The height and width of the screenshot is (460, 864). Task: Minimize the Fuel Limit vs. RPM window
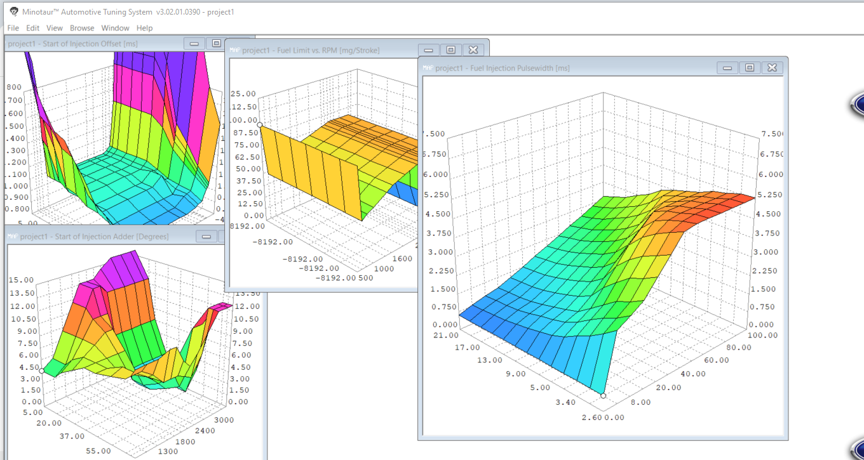tap(429, 50)
